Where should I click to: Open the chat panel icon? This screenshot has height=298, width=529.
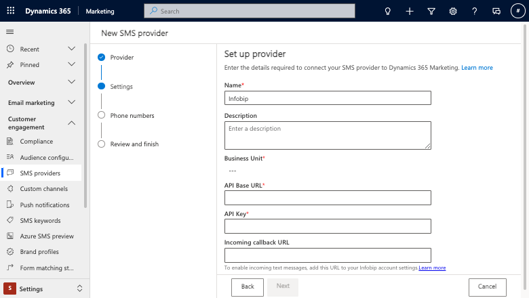pos(496,11)
